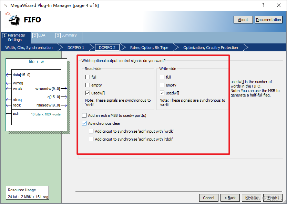Go to Rdreq Option, Blk Type step
Screen dimensions: 287x204
[x=149, y=48]
